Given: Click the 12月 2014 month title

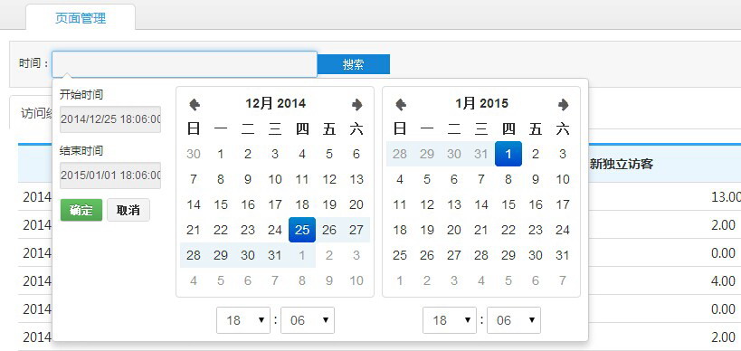Looking at the screenshot, I should (x=276, y=103).
